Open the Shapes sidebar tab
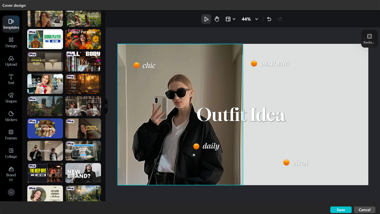This screenshot has width=380, height=214. click(11, 98)
